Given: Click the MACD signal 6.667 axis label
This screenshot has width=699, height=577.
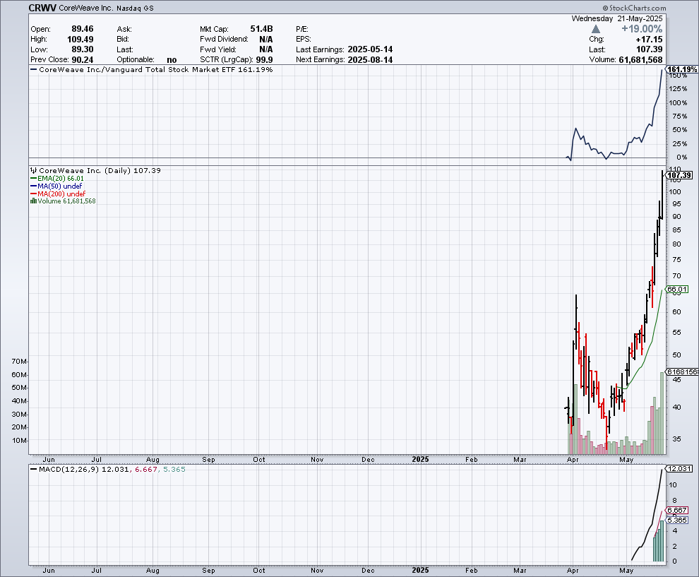Looking at the screenshot, I should 676,510.
